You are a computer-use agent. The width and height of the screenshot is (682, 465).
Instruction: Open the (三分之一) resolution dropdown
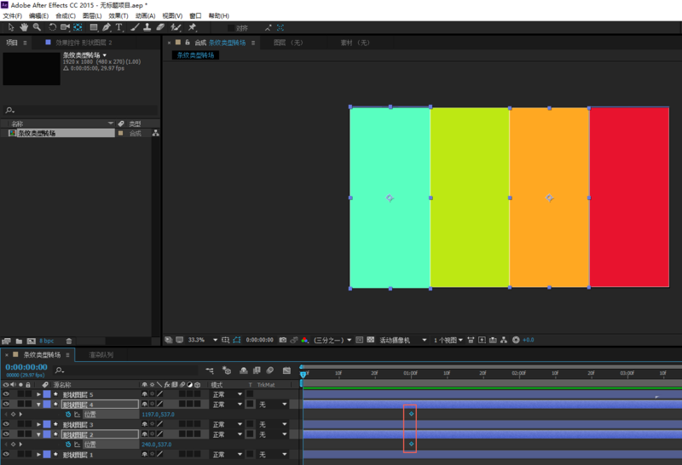332,340
